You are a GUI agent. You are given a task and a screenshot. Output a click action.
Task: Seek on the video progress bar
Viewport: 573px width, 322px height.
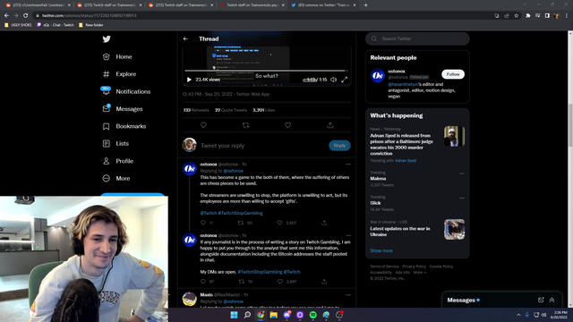pos(266,71)
